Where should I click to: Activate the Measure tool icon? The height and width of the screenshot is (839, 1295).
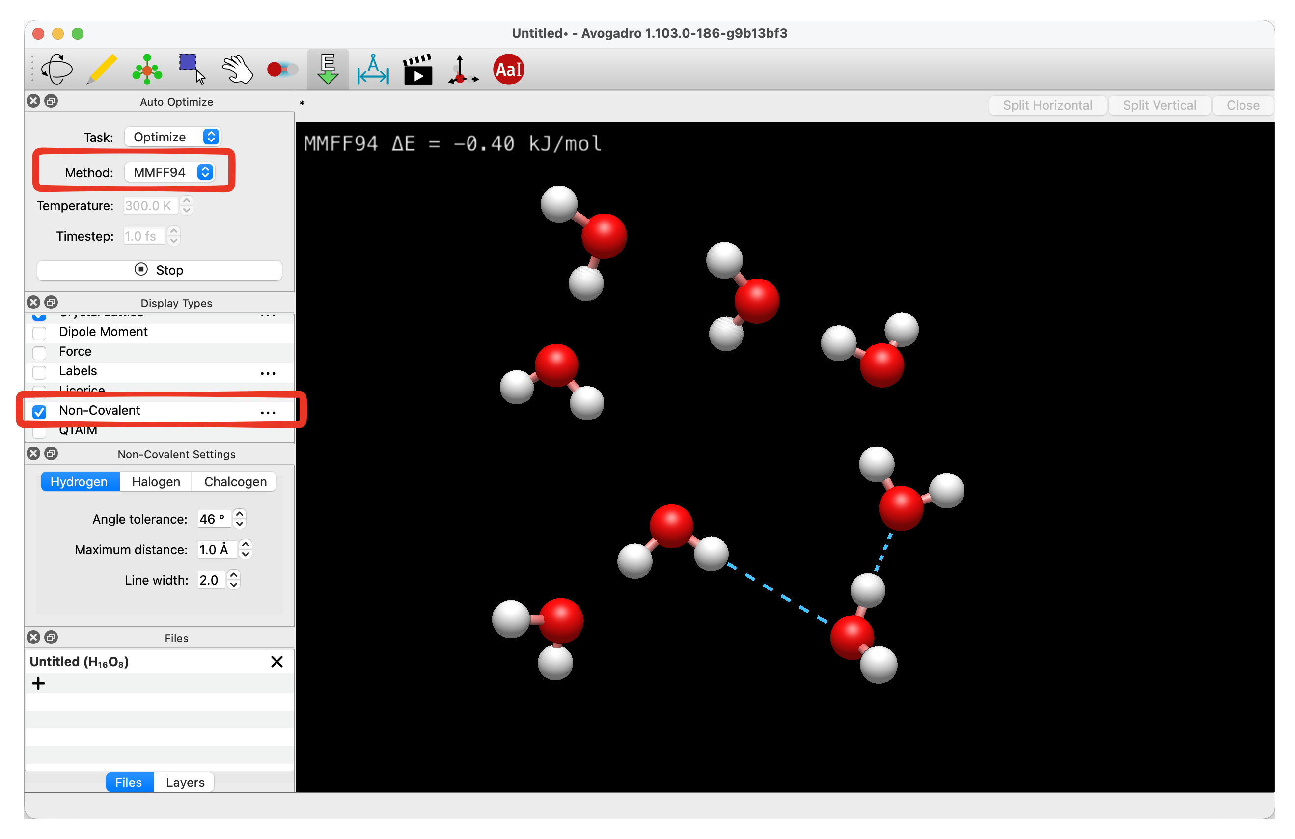pos(373,69)
